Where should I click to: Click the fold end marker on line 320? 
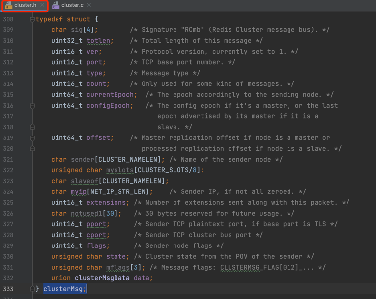[x=32, y=149]
